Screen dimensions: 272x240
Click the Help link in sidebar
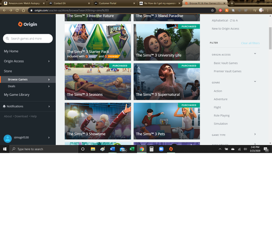click(34, 116)
